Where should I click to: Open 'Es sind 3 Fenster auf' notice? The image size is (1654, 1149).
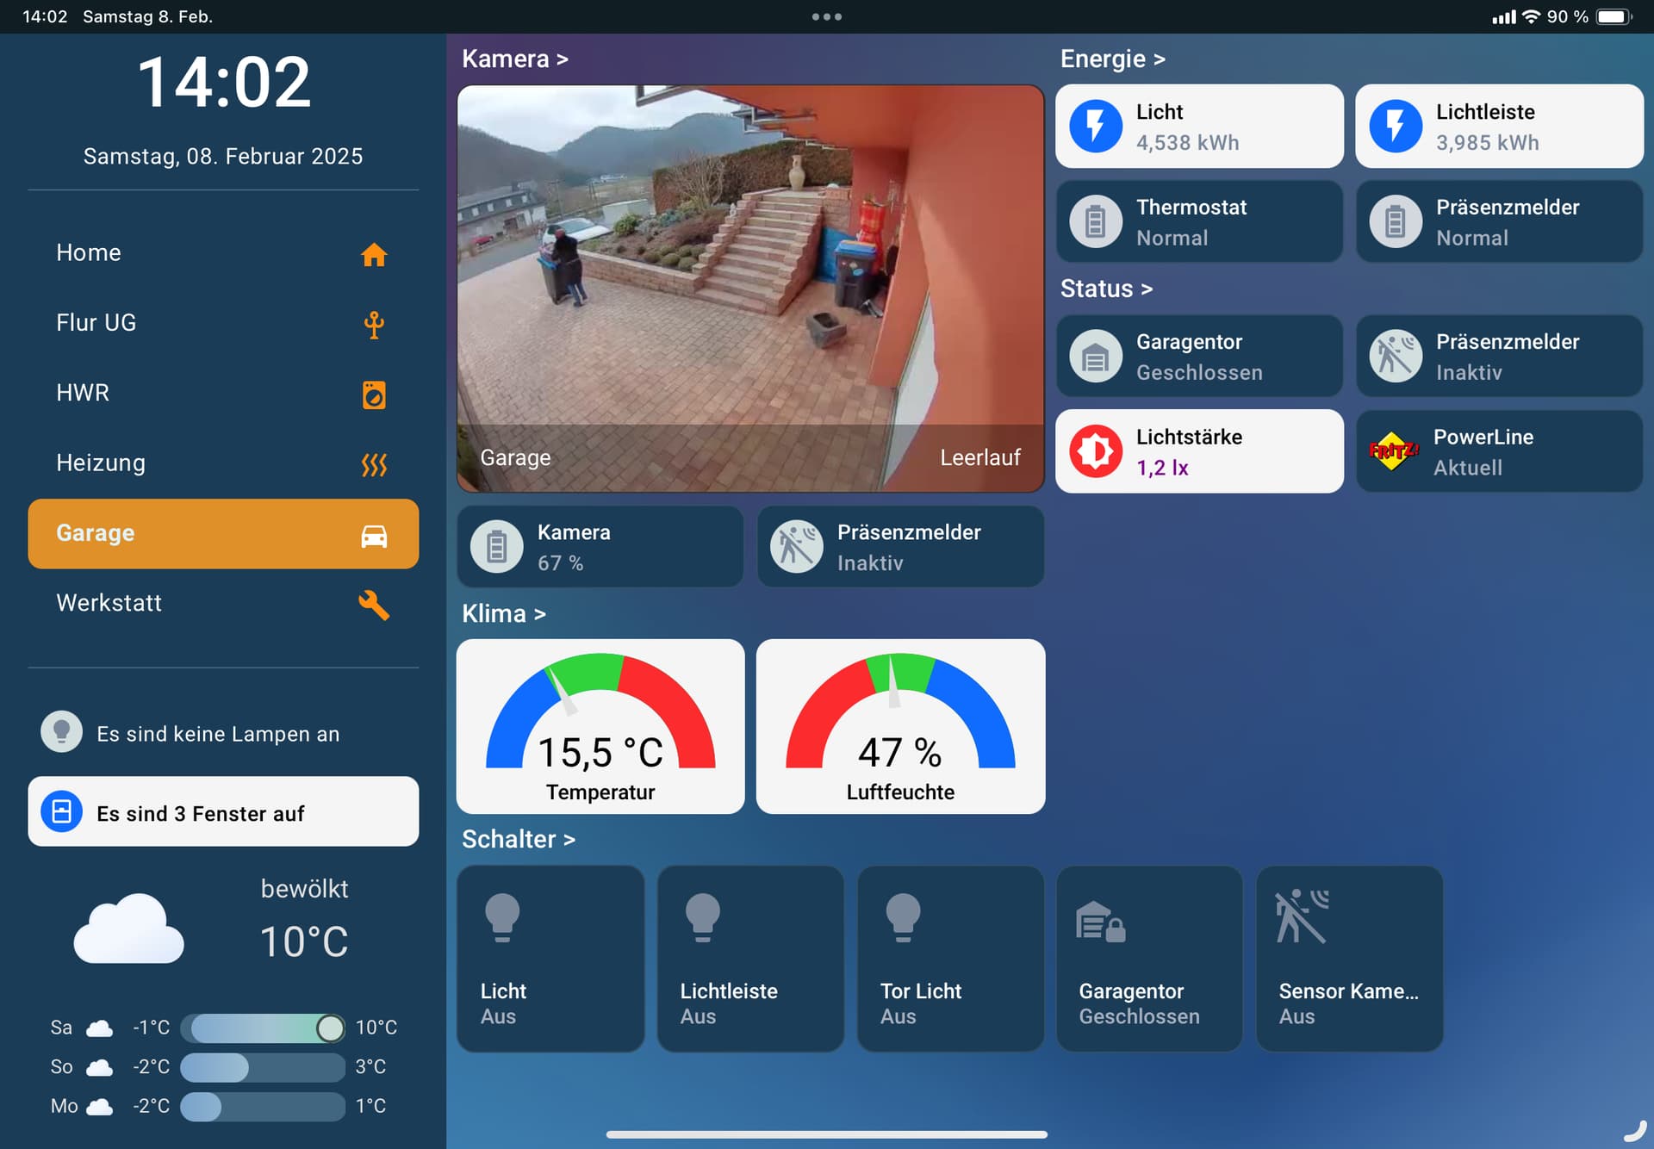click(223, 811)
